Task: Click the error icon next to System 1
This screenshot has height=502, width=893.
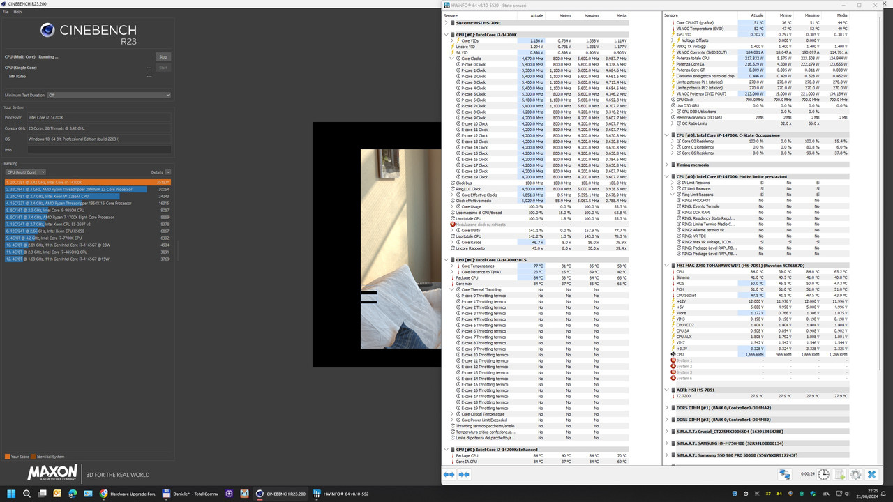Action: click(673, 360)
